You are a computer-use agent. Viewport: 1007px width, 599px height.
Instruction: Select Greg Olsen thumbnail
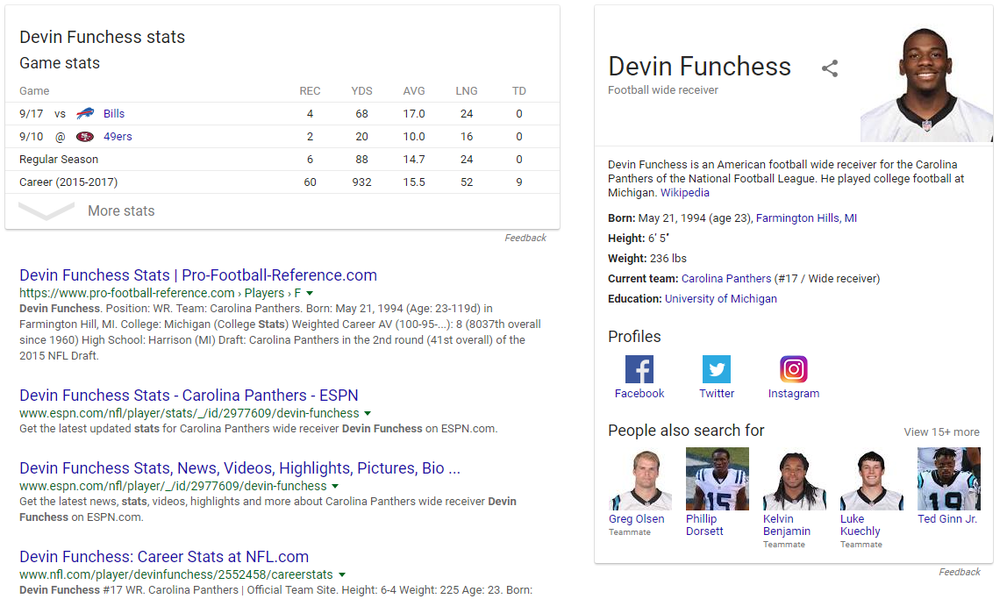click(x=639, y=479)
